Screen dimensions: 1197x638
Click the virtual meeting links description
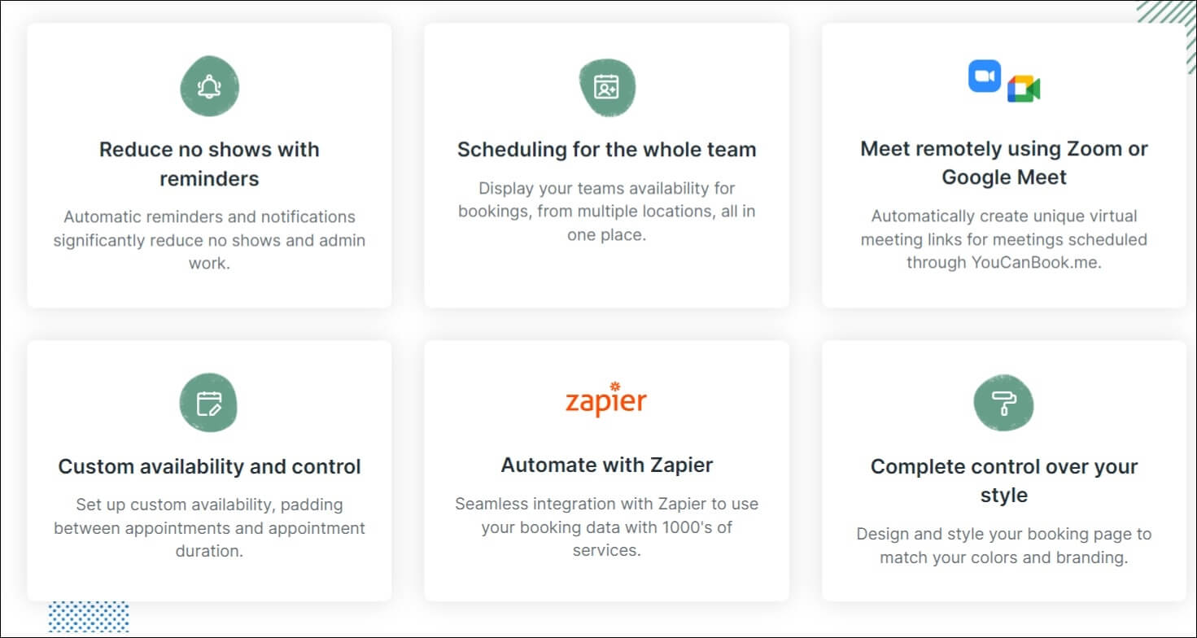pos(1003,239)
